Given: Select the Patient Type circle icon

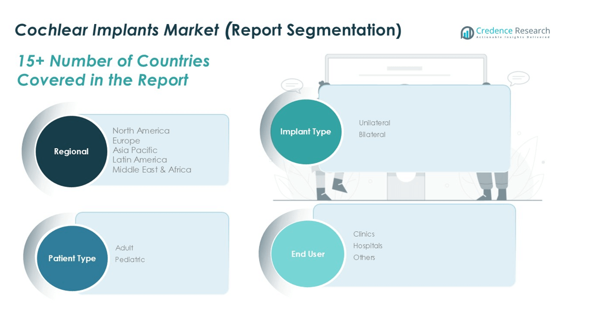Looking at the screenshot, I should (72, 258).
